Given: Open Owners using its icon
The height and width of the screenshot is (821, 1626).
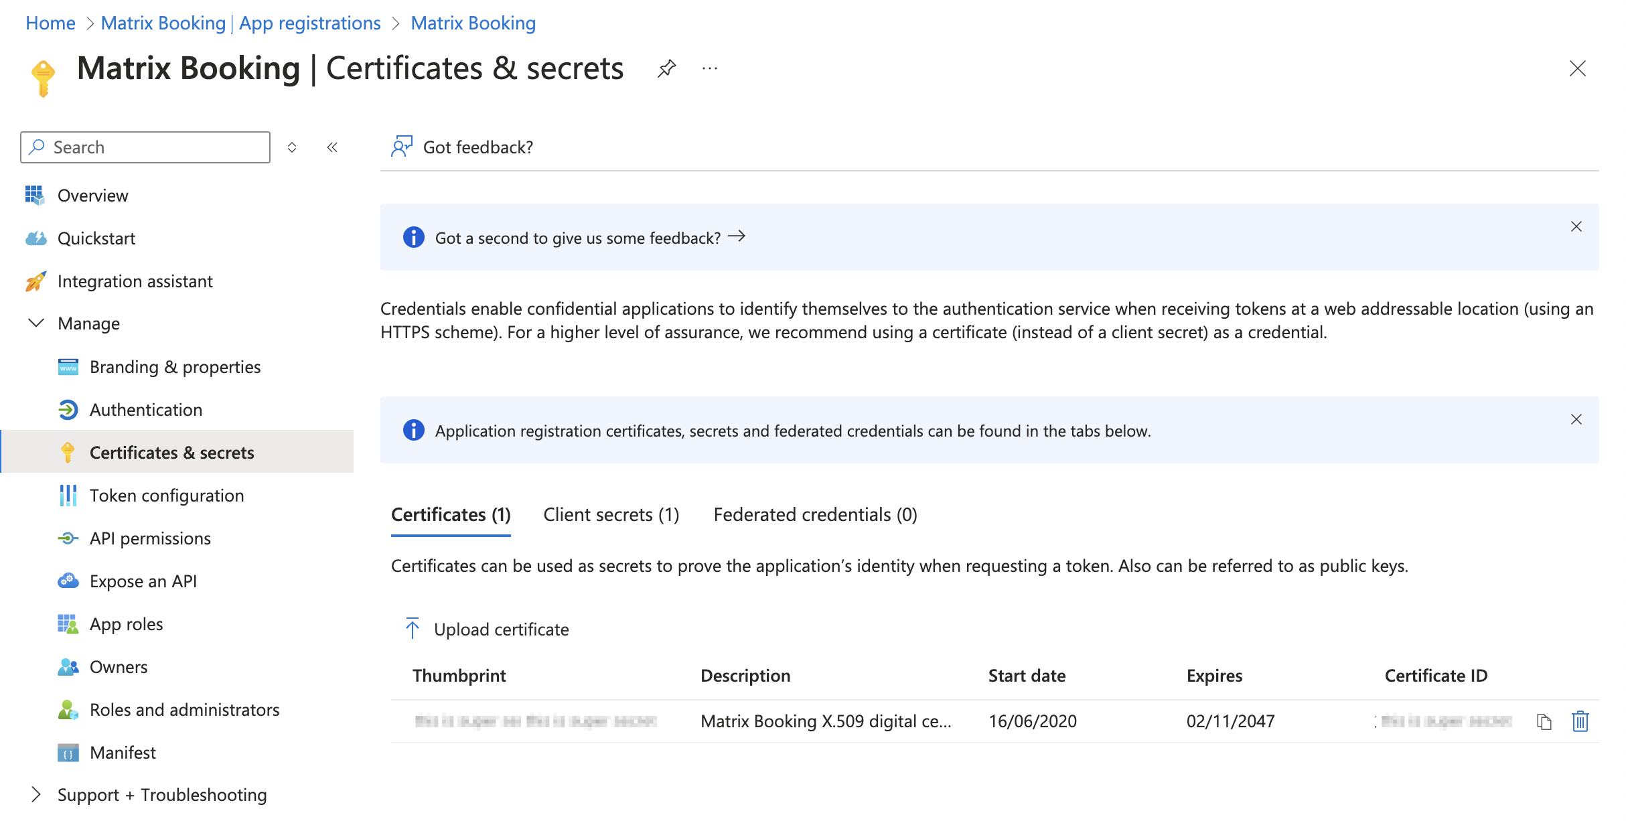Looking at the screenshot, I should (x=68, y=666).
